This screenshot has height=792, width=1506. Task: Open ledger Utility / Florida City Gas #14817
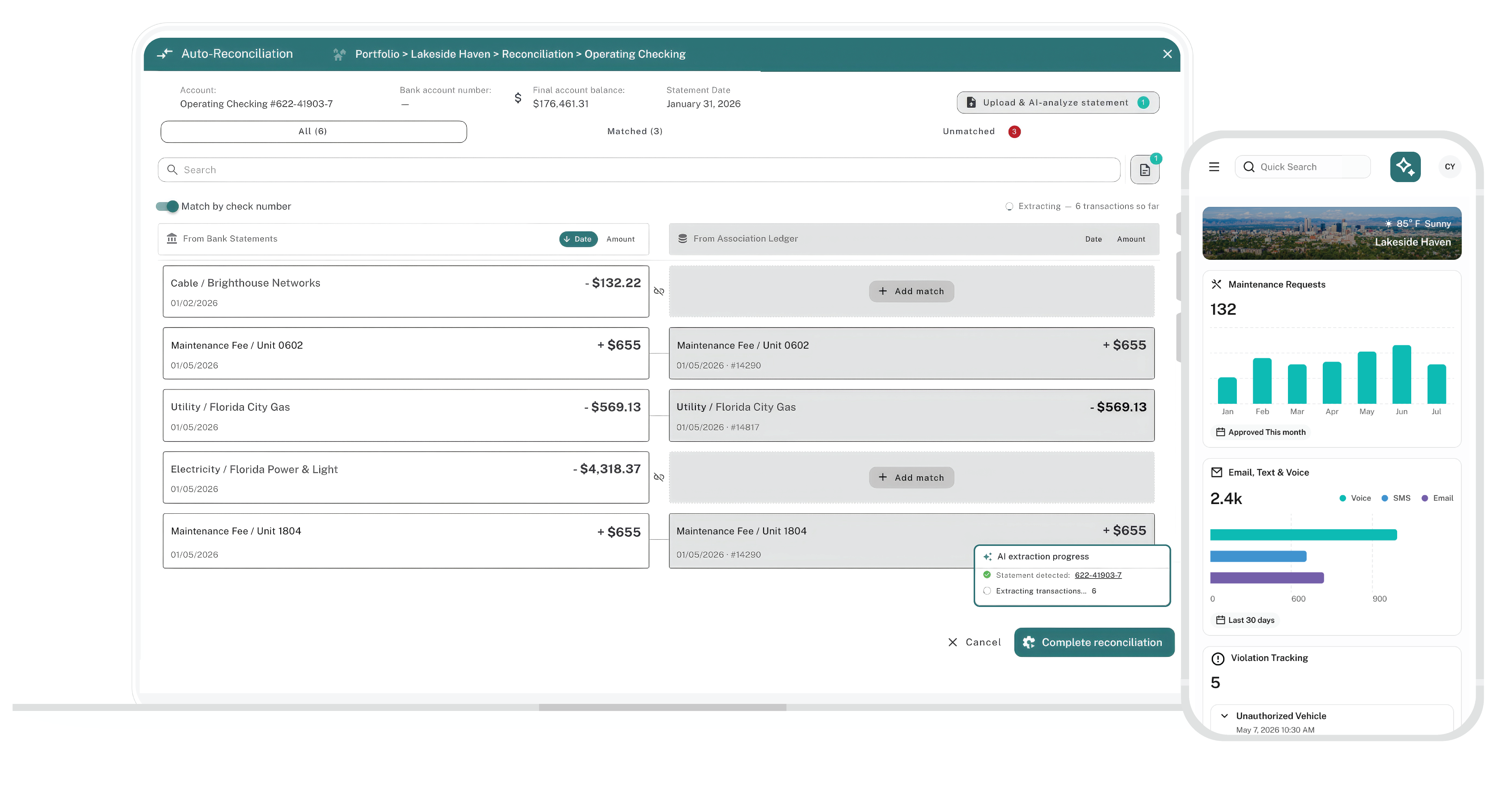click(x=911, y=416)
